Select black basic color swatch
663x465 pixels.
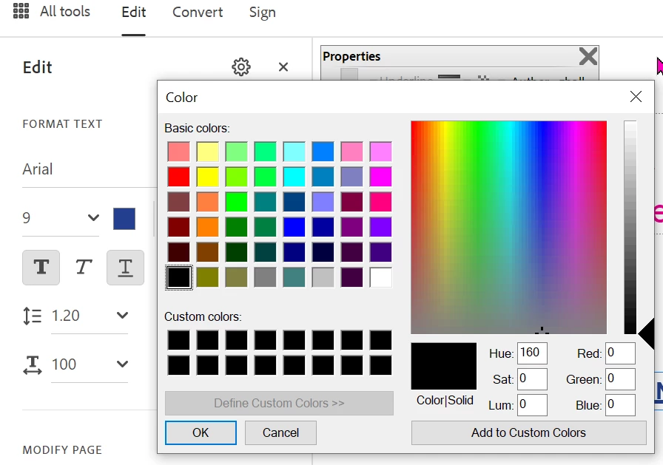point(179,277)
